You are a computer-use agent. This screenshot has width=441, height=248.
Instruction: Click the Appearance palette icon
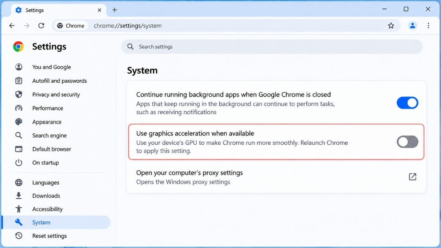[x=19, y=122]
